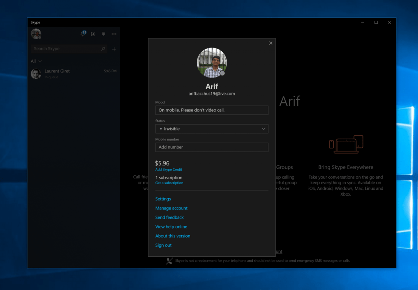Click the Bring Skype Everywhere devices icon

[346, 145]
